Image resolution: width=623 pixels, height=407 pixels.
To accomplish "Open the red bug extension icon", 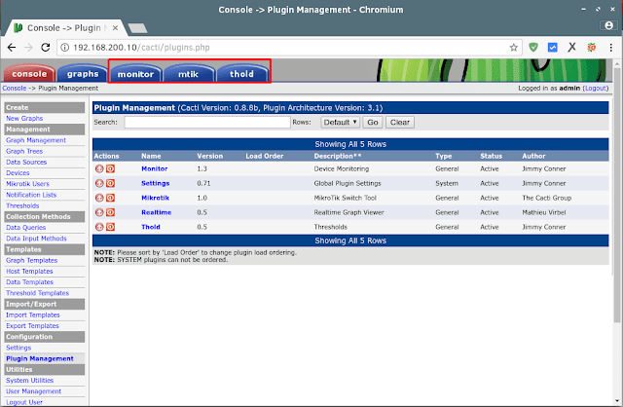I will click(x=591, y=48).
